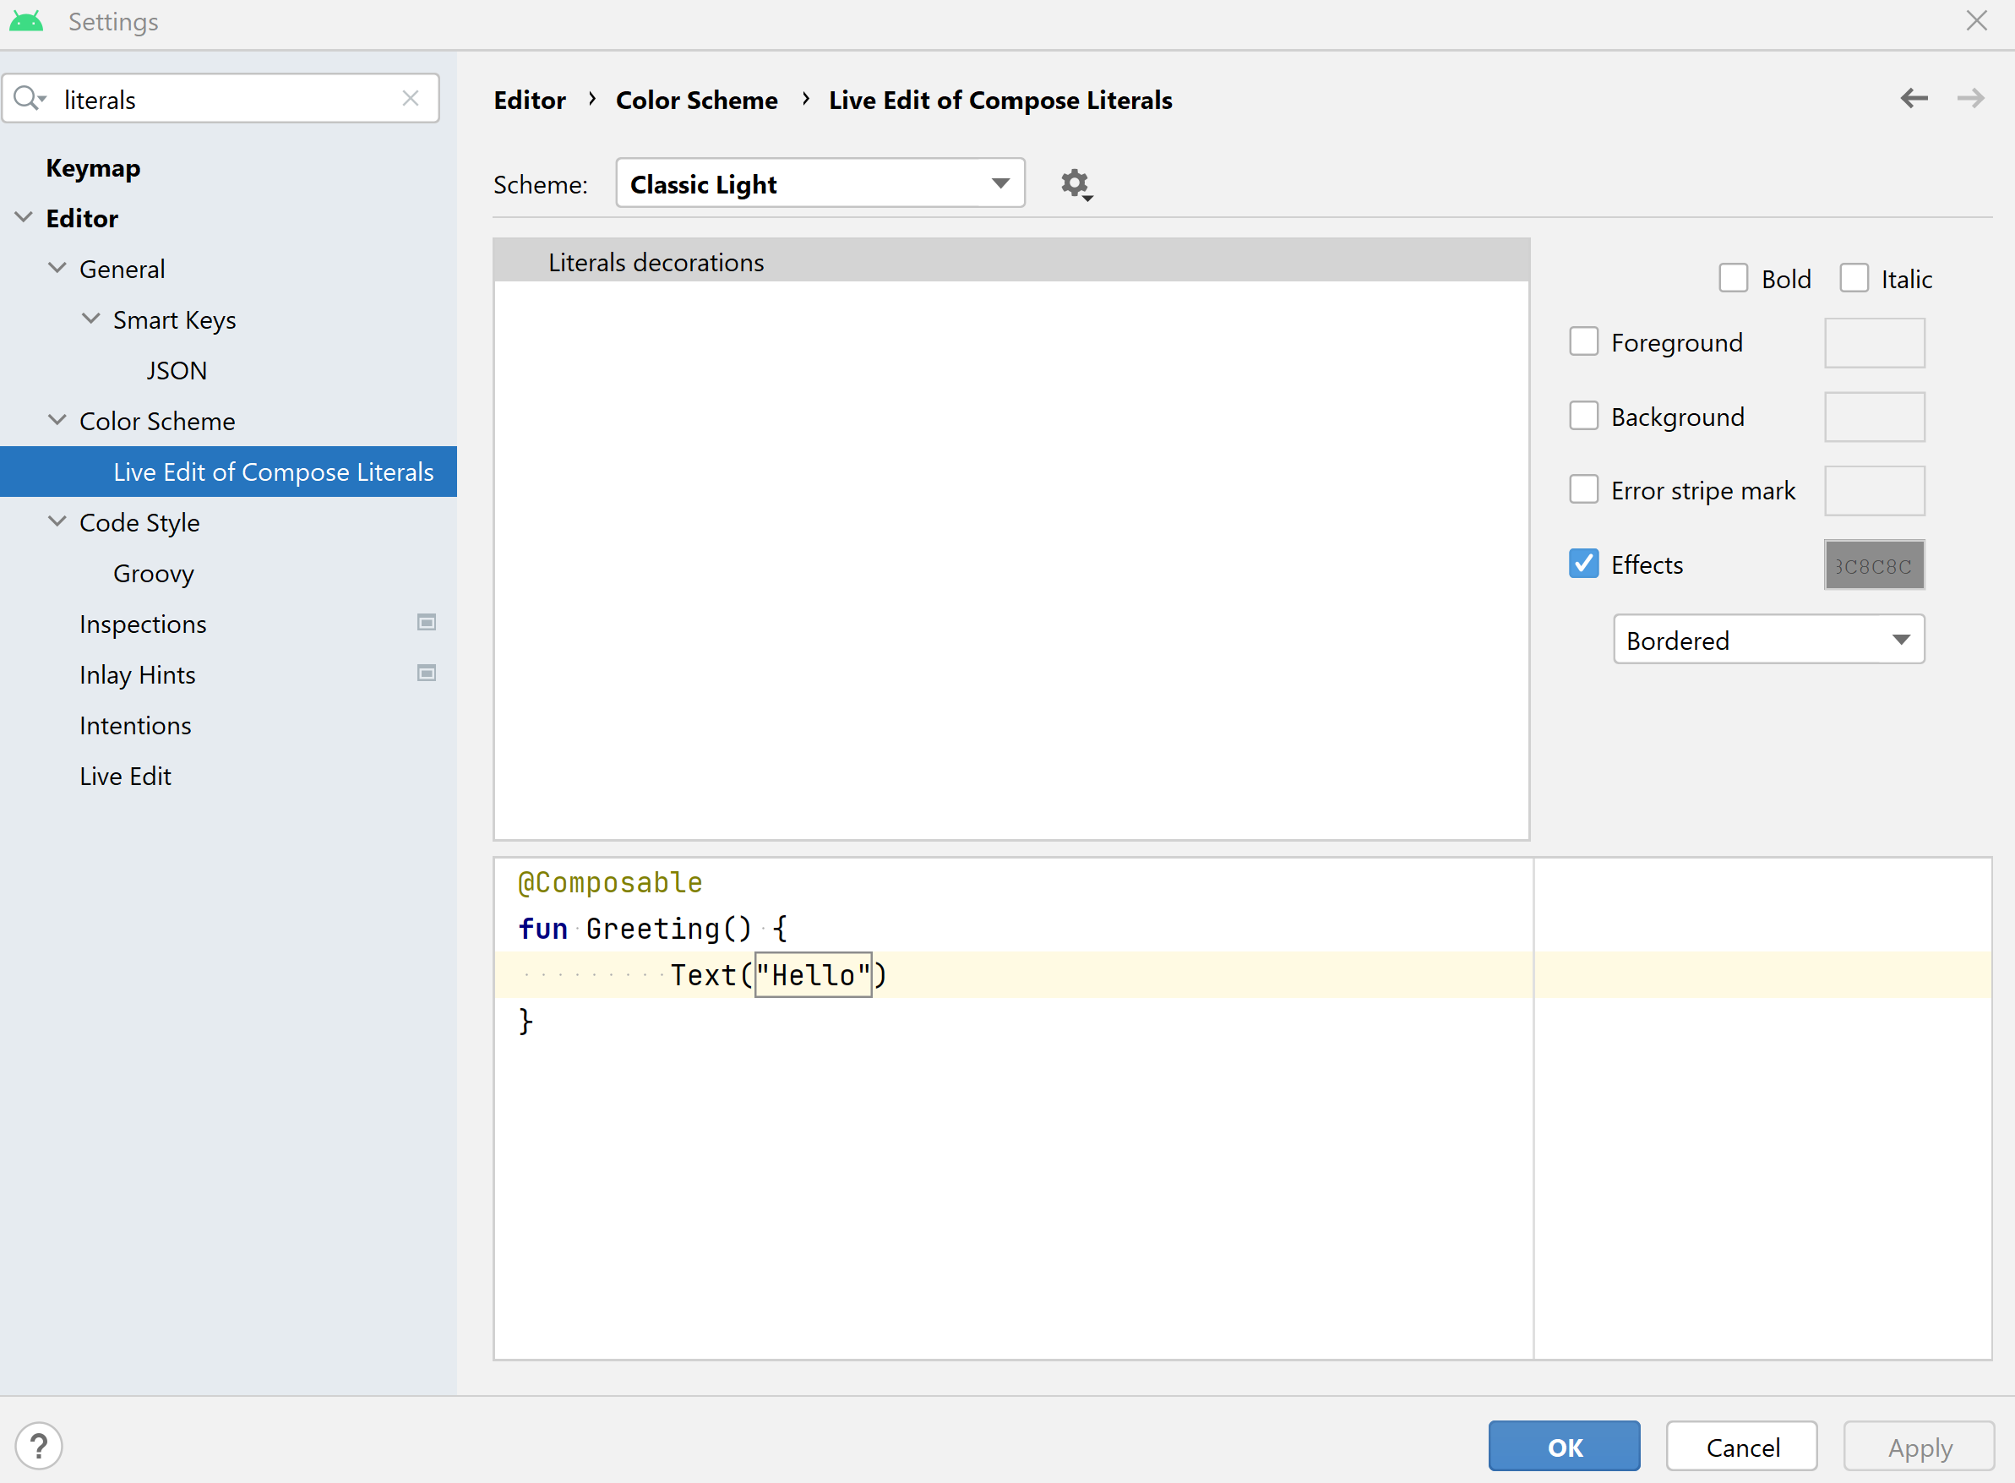
Task: Click the Foreground color swatch
Action: point(1874,342)
